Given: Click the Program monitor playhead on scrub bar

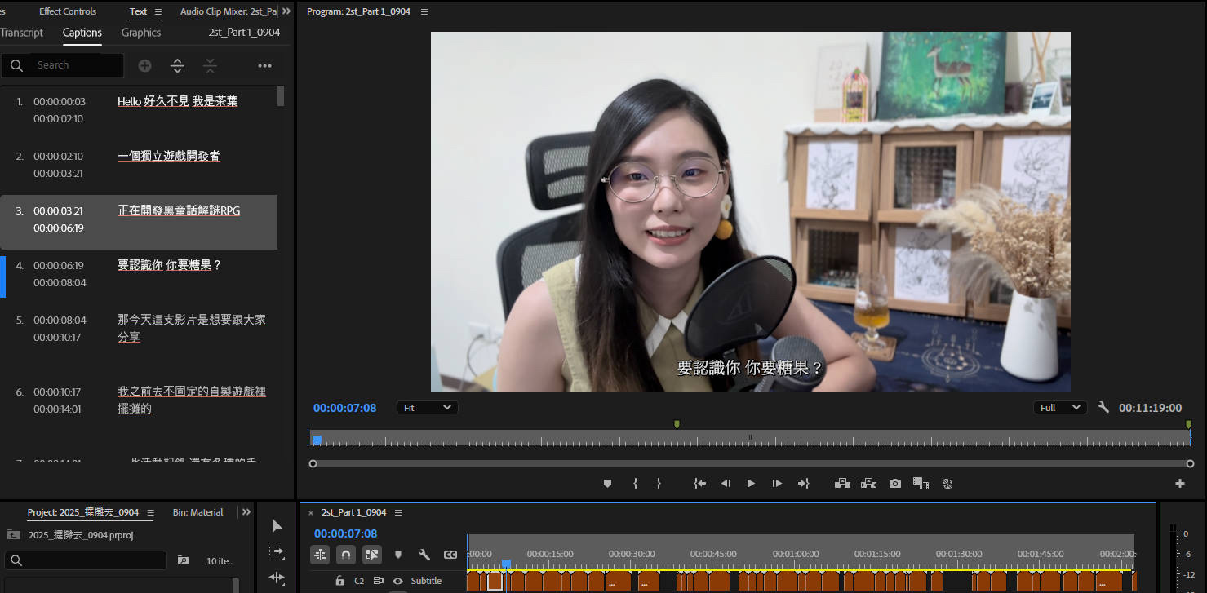Looking at the screenshot, I should tap(317, 440).
